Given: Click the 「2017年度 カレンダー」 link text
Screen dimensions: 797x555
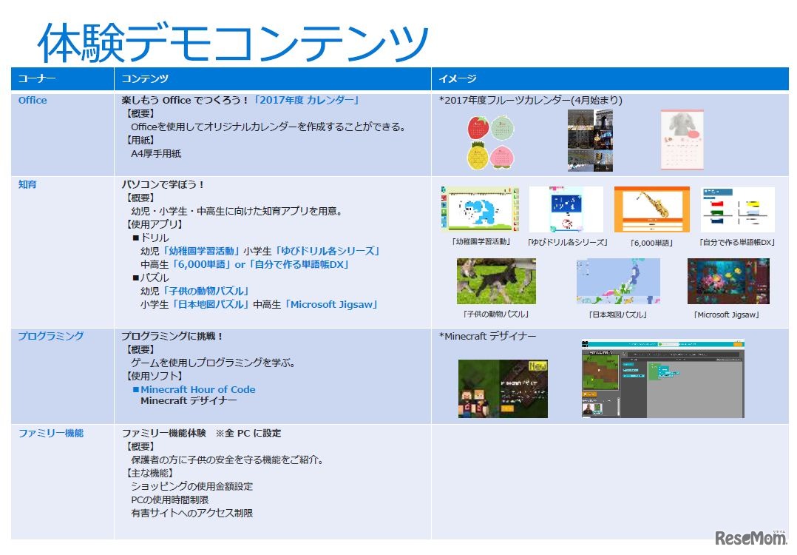Looking at the screenshot, I should [x=306, y=100].
